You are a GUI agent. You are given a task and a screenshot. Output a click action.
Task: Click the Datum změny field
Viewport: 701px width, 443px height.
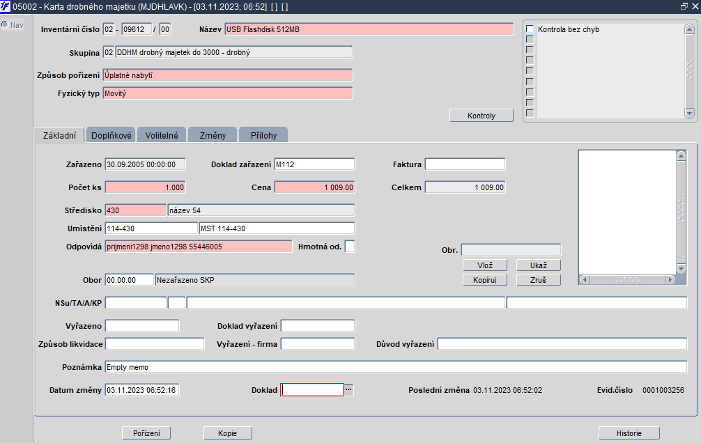click(x=142, y=390)
